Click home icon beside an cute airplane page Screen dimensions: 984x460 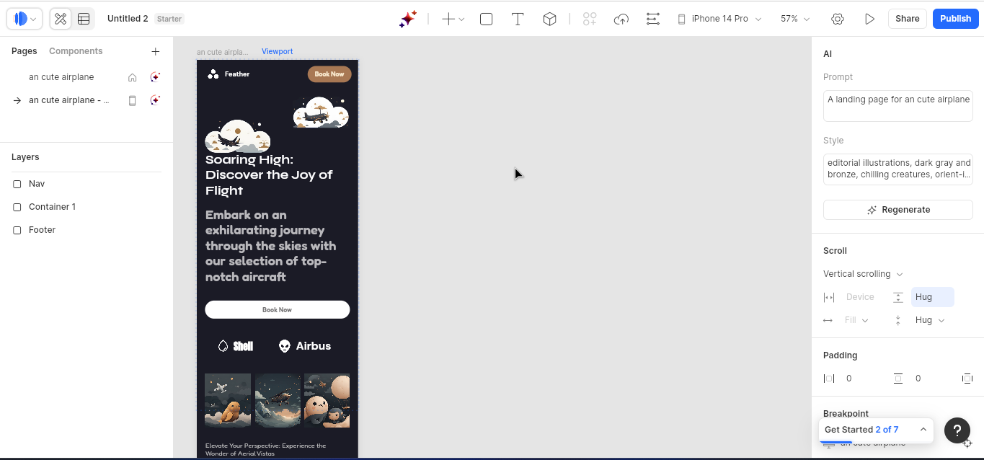(x=132, y=77)
